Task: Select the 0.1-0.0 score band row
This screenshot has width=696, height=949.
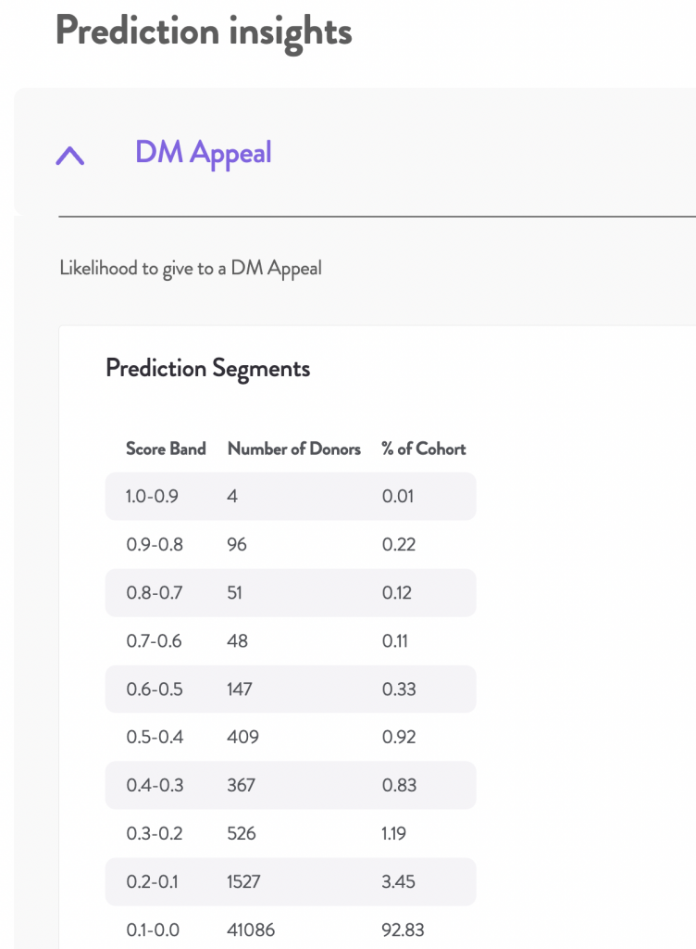Action: (x=291, y=929)
